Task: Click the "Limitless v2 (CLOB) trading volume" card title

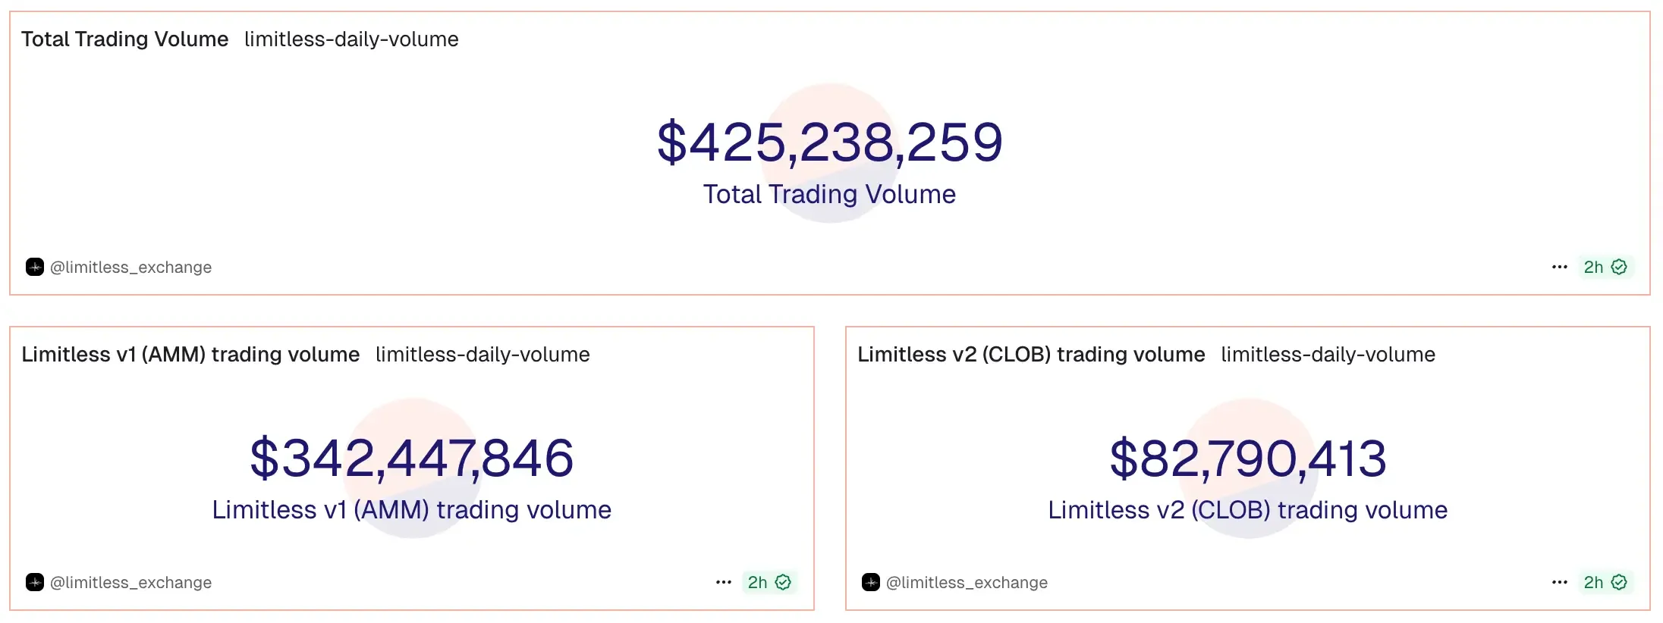Action: pos(1031,354)
